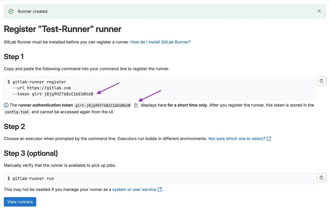
Task: Click the external link icon after executor question
Action: 269,138
